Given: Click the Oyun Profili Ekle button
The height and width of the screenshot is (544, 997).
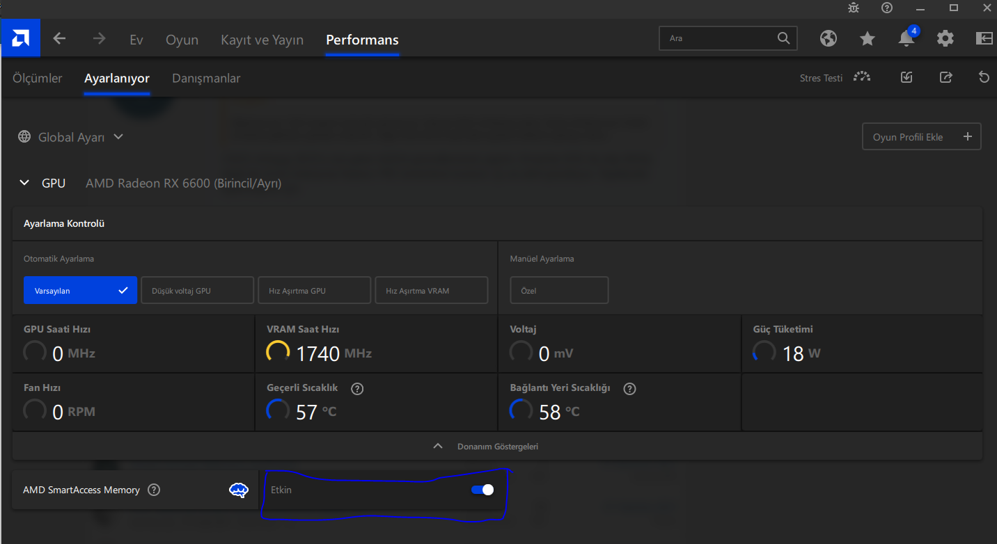Looking at the screenshot, I should click(x=921, y=137).
